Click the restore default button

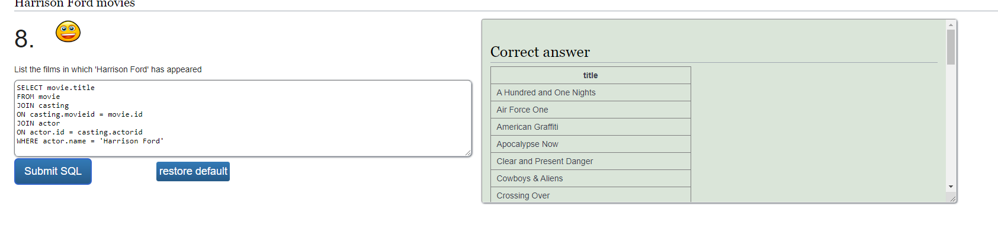(193, 171)
